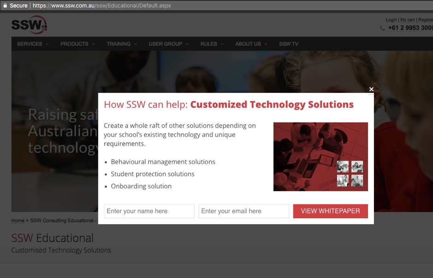Open the Rules menu
The image size is (433, 278).
(212, 44)
